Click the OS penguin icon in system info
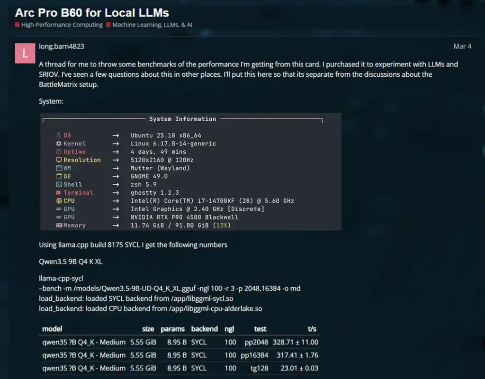The image size is (485, 379). (x=58, y=135)
